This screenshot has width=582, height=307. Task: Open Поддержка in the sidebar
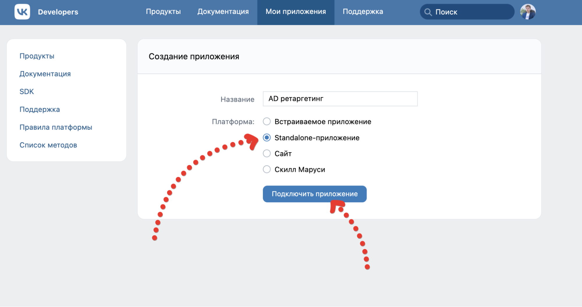[40, 109]
